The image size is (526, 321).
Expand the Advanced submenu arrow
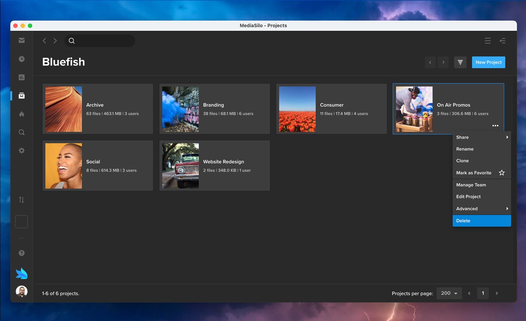(507, 209)
